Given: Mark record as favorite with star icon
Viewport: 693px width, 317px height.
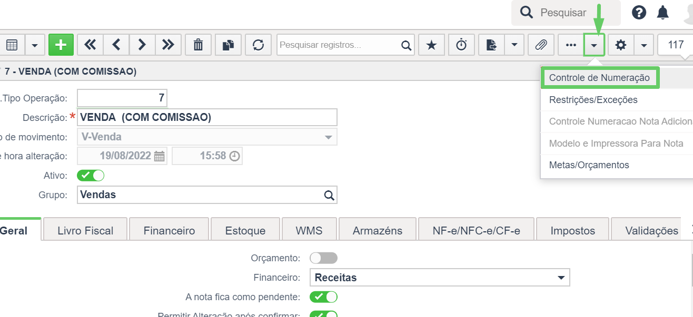Looking at the screenshot, I should pos(431,45).
